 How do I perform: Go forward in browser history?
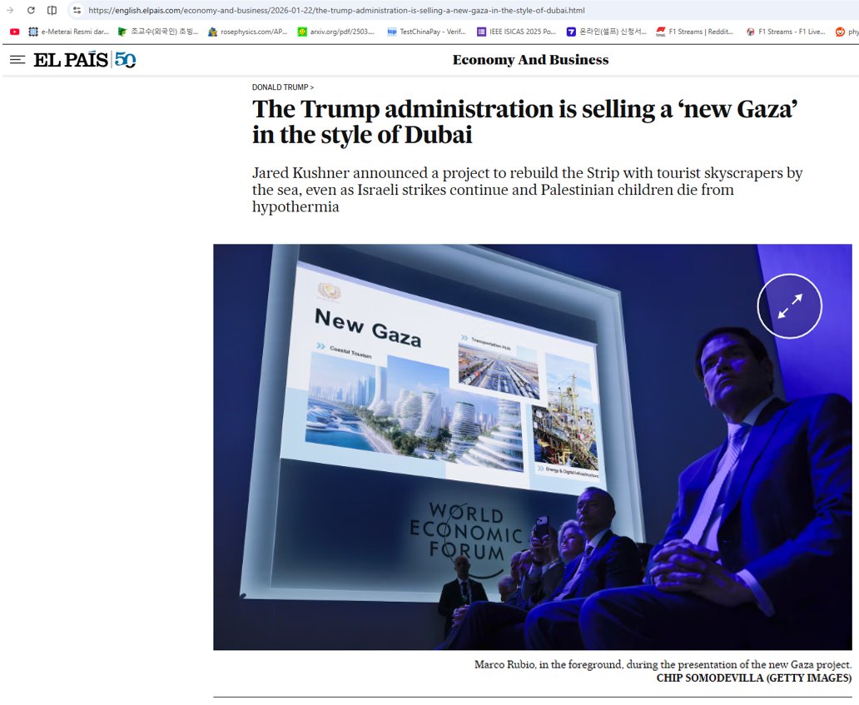pos(8,11)
